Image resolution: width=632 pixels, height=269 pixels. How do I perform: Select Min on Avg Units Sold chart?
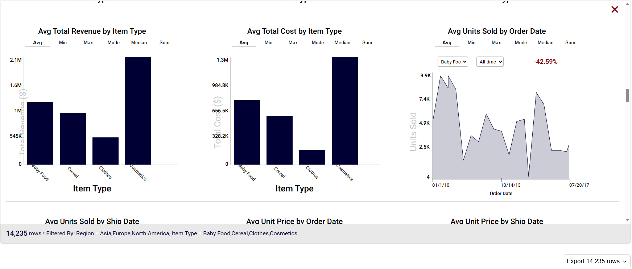pyautogui.click(x=471, y=42)
